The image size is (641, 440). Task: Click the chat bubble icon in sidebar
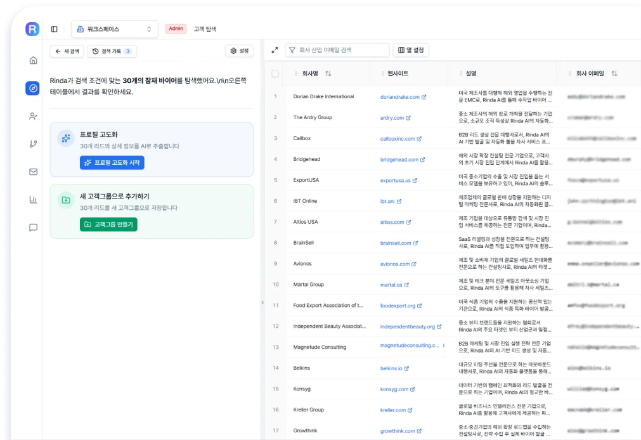(33, 228)
